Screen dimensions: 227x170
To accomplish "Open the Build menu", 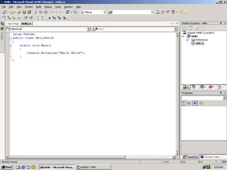I will coord(39,7).
